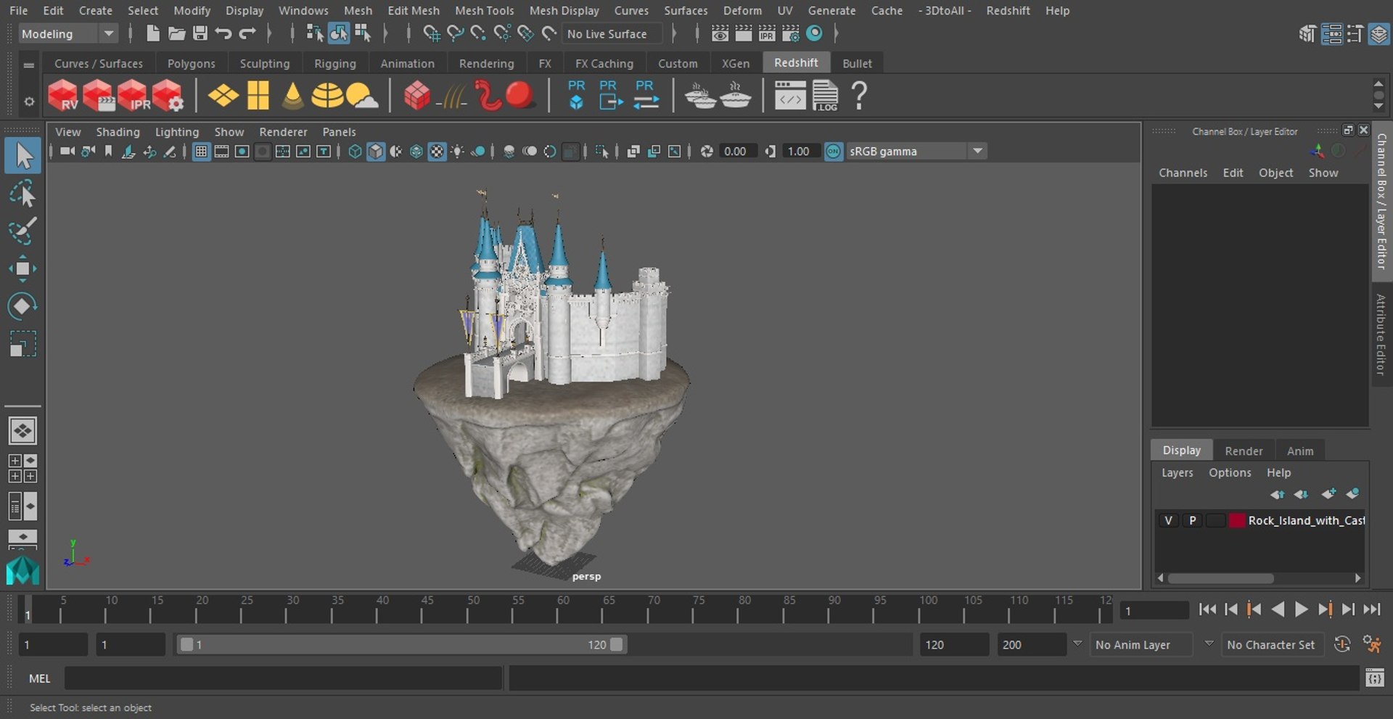The height and width of the screenshot is (719, 1393).
Task: Open Redshift log file icon
Action: click(x=825, y=96)
